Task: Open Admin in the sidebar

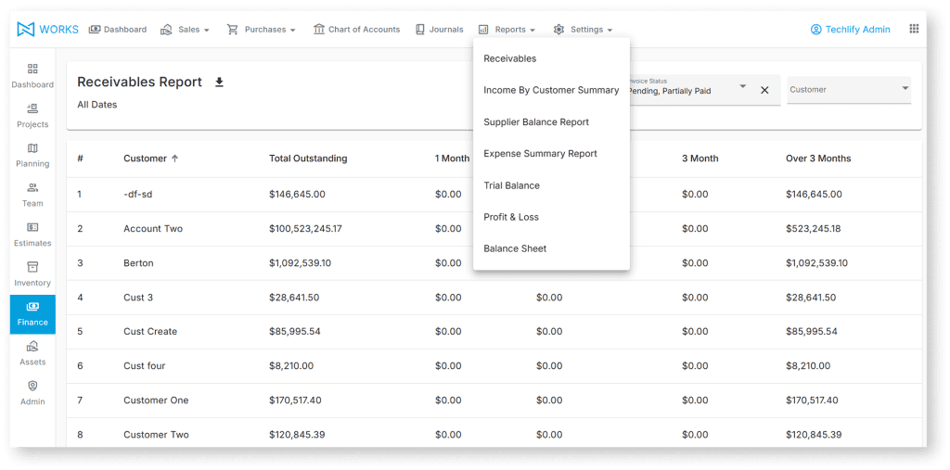Action: 32,393
